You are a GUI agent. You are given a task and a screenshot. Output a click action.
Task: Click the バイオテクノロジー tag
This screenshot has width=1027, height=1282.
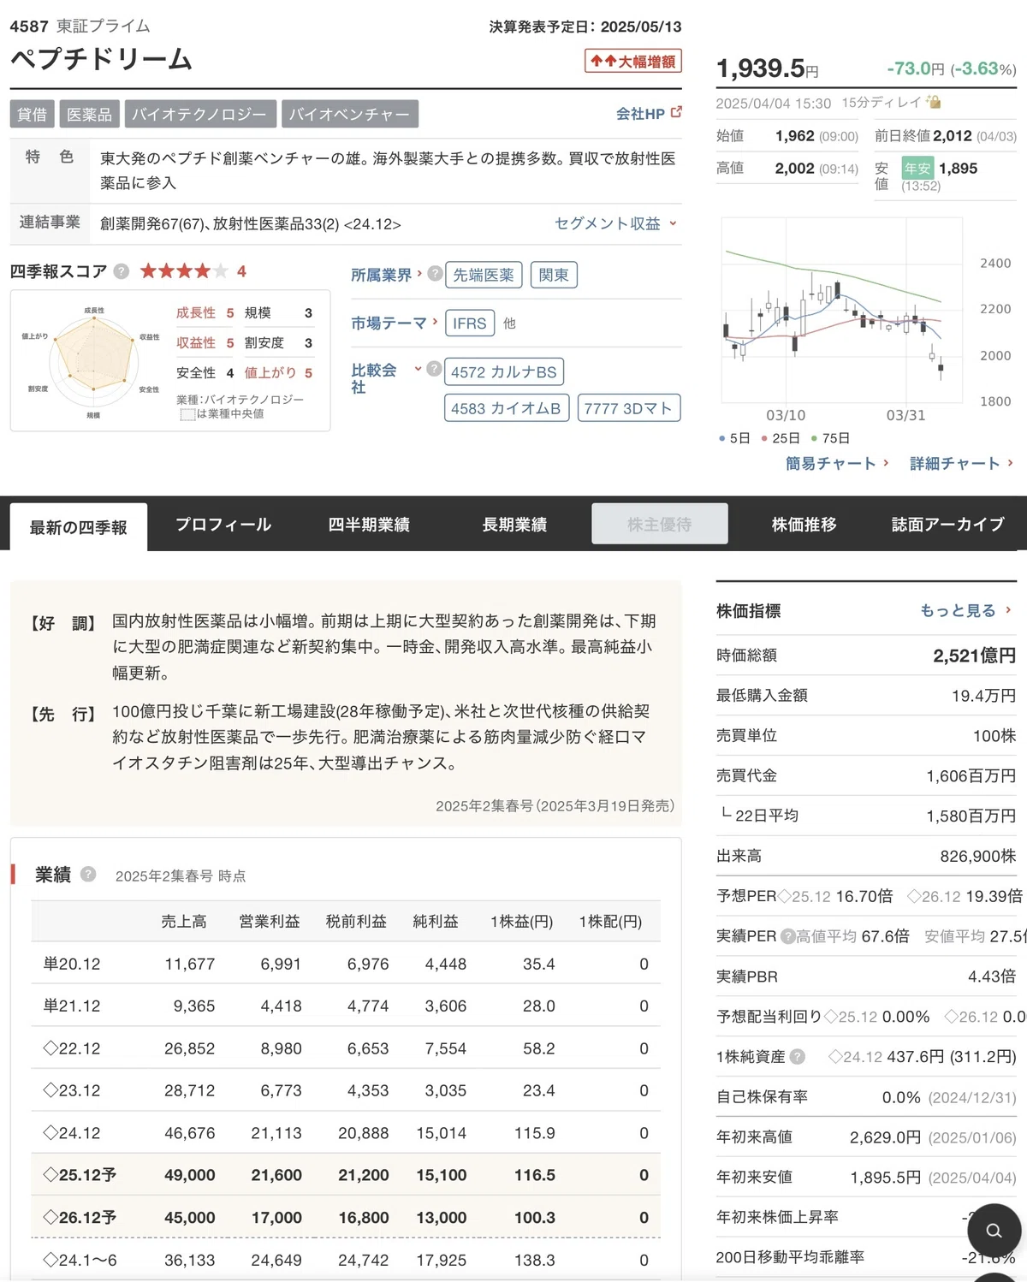point(200,114)
